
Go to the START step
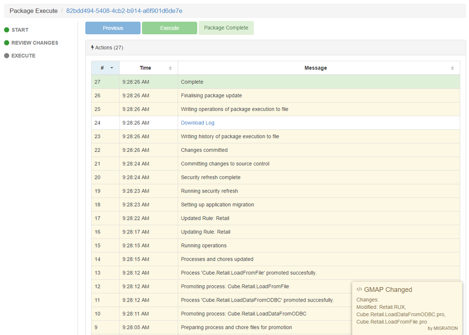(20, 30)
